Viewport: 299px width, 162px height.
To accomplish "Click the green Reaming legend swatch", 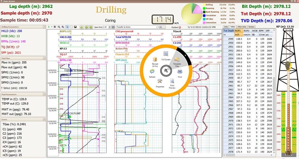I will [x=204, y=8].
